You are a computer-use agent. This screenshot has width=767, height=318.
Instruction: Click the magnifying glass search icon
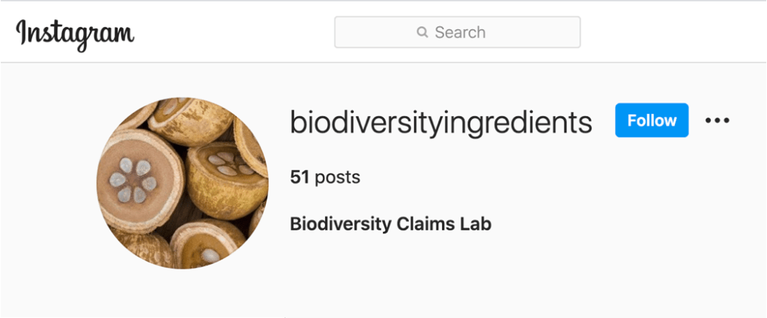tap(422, 32)
